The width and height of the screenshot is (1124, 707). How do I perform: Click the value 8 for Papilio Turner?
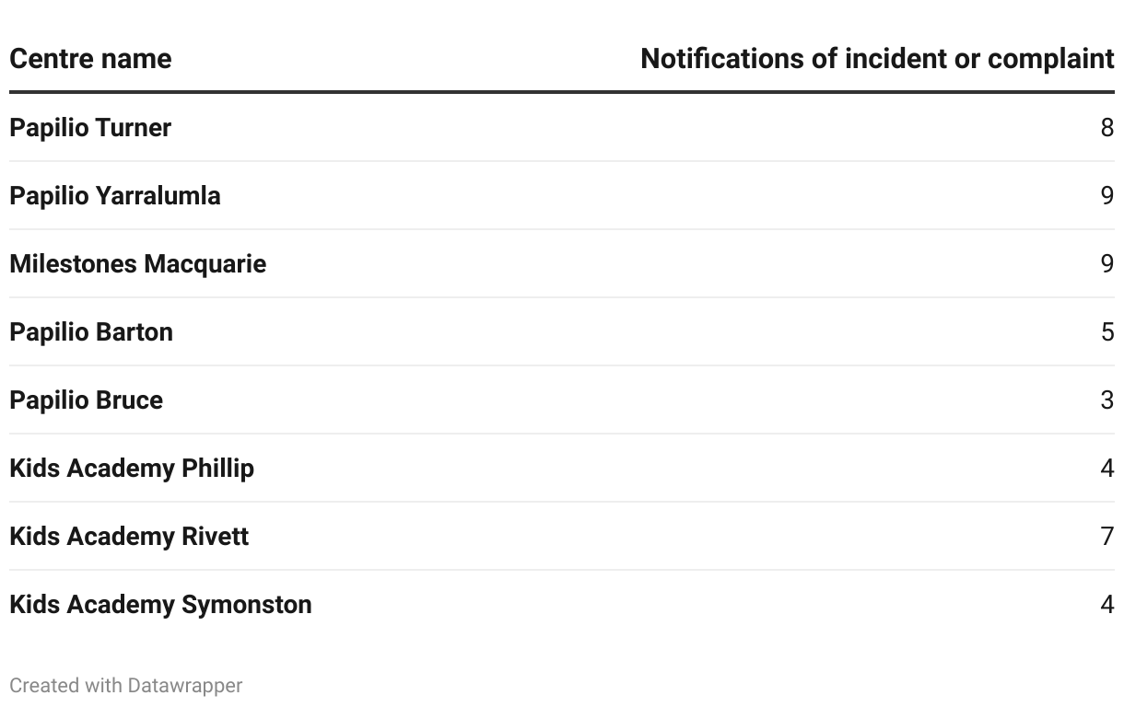(x=1106, y=127)
